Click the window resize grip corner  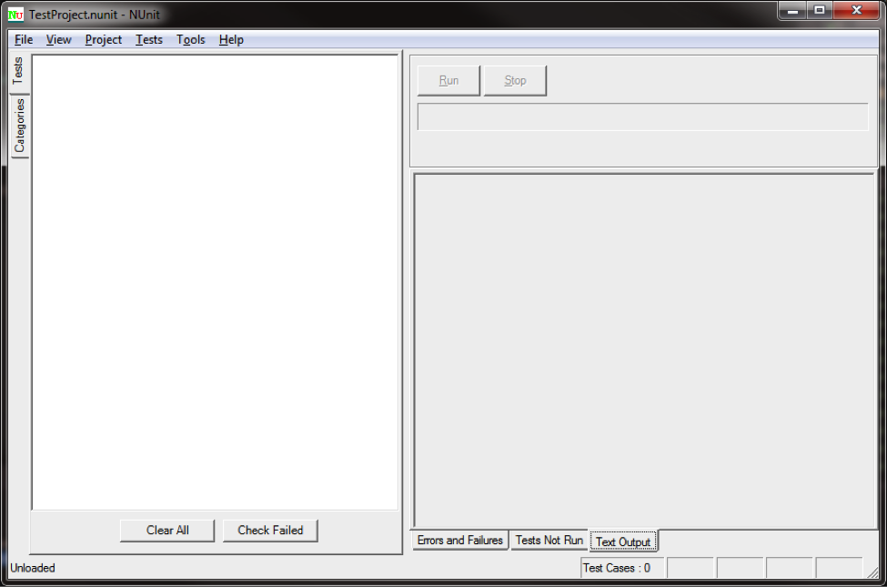(872, 572)
